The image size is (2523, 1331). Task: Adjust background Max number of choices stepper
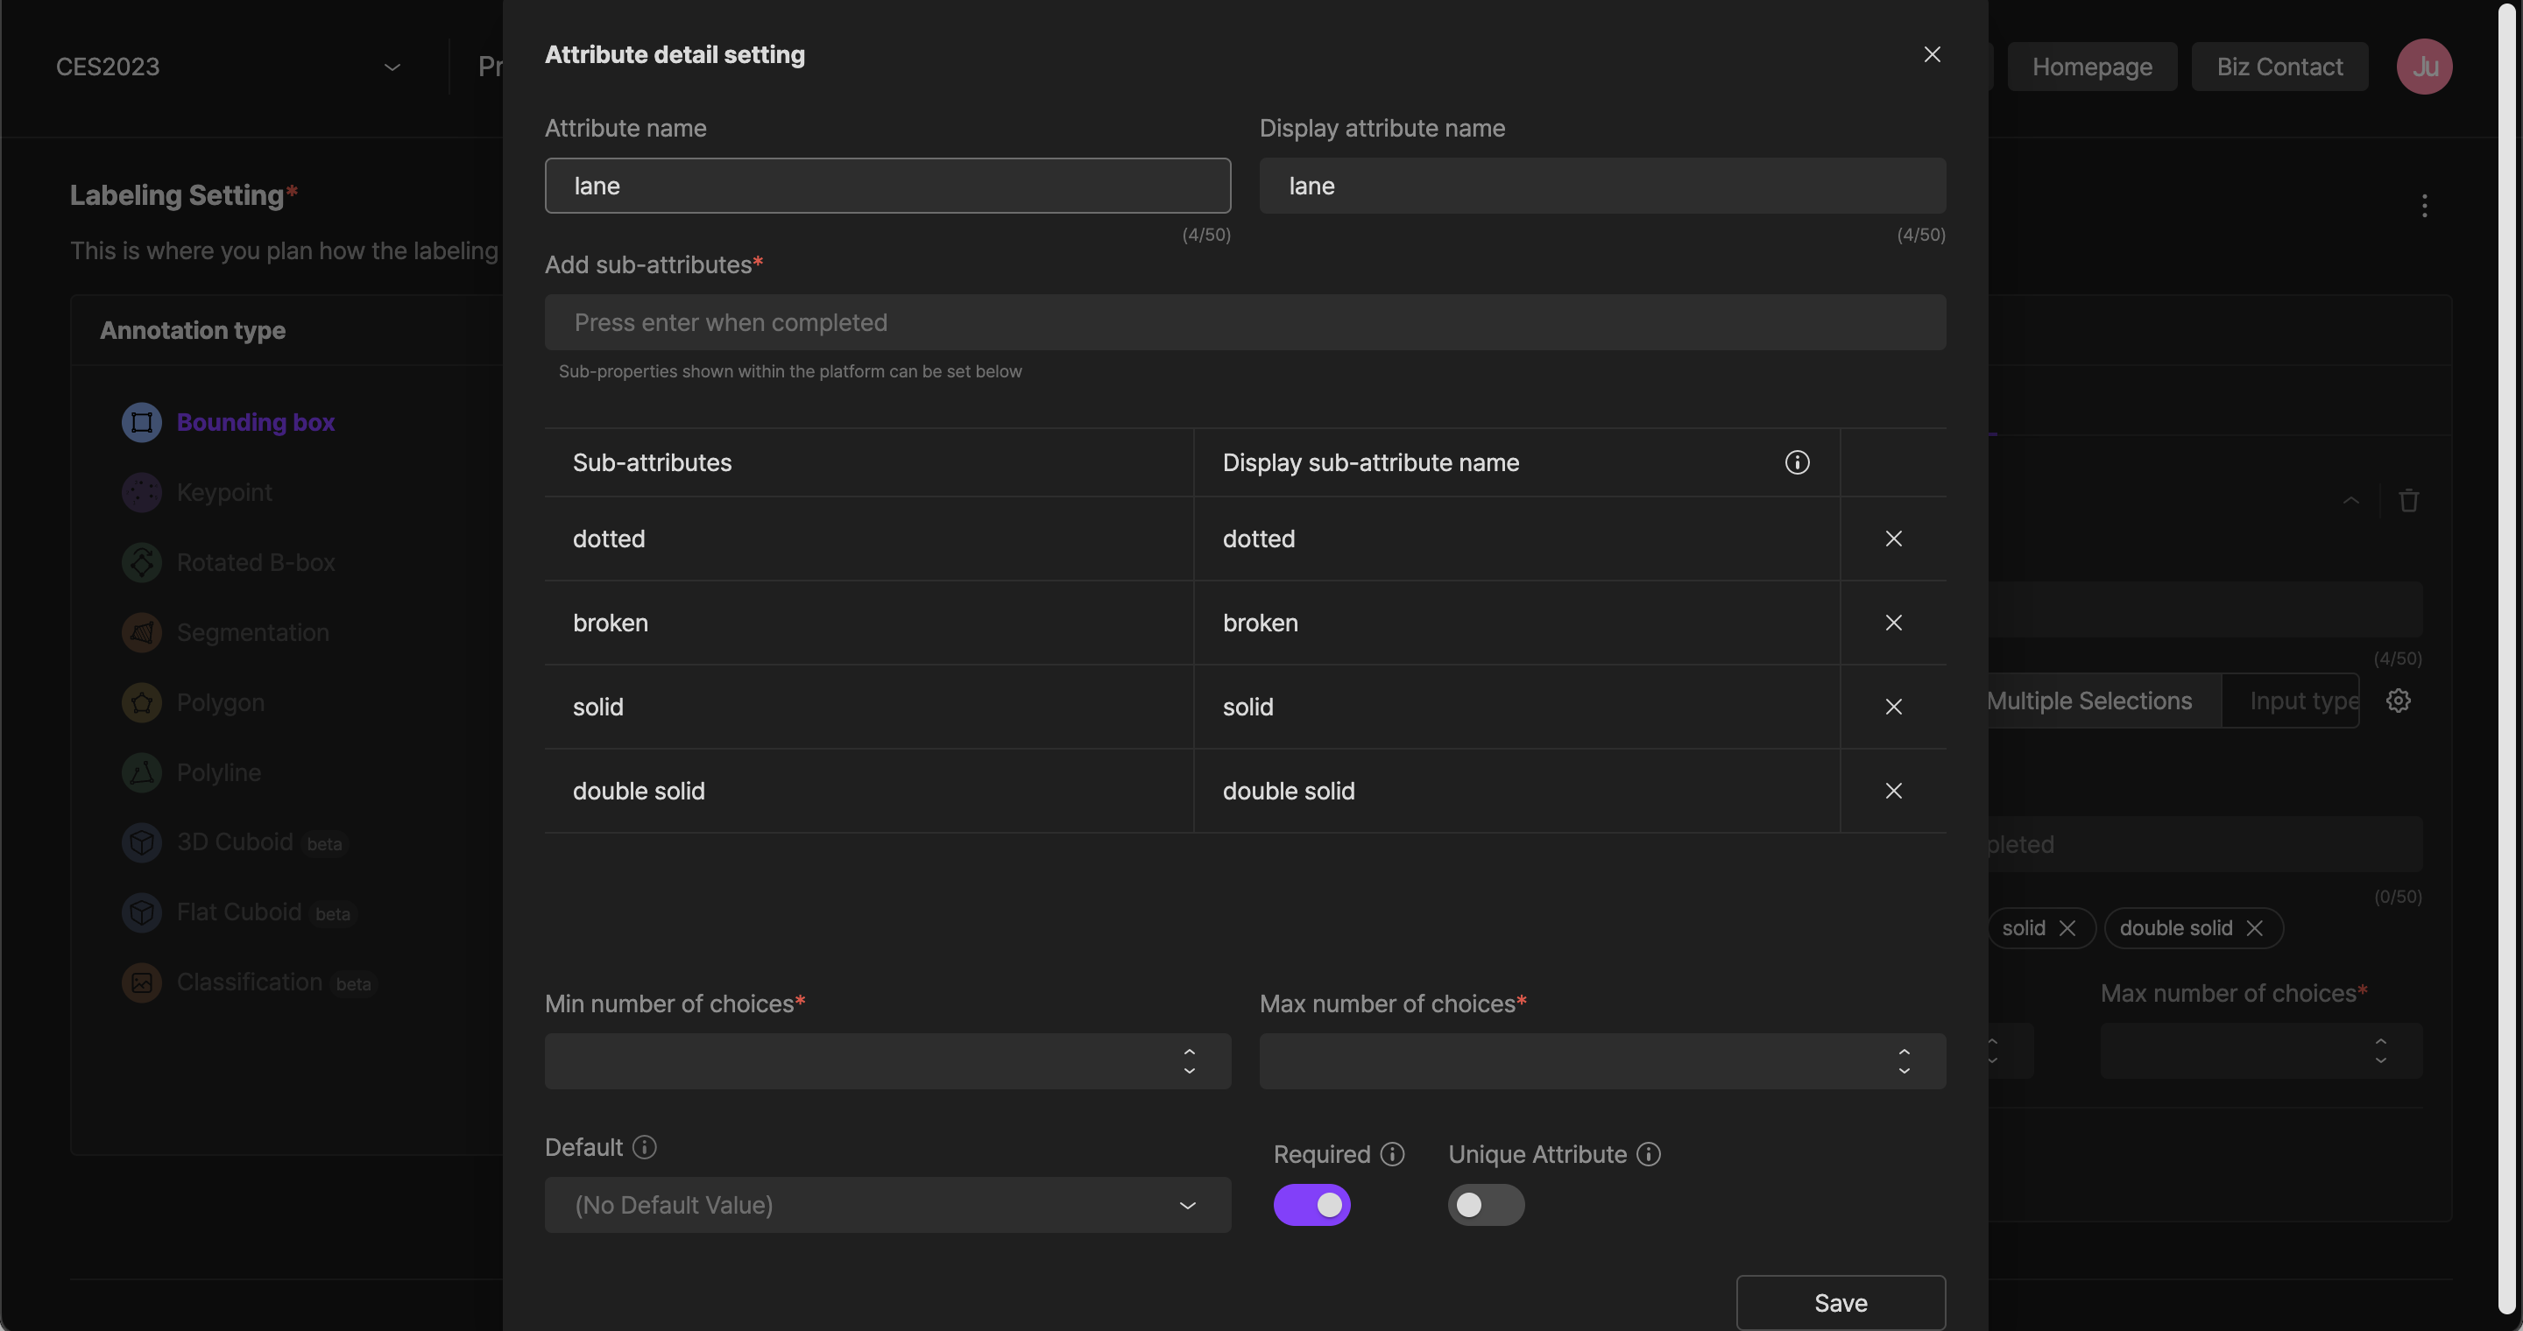coord(2380,1051)
